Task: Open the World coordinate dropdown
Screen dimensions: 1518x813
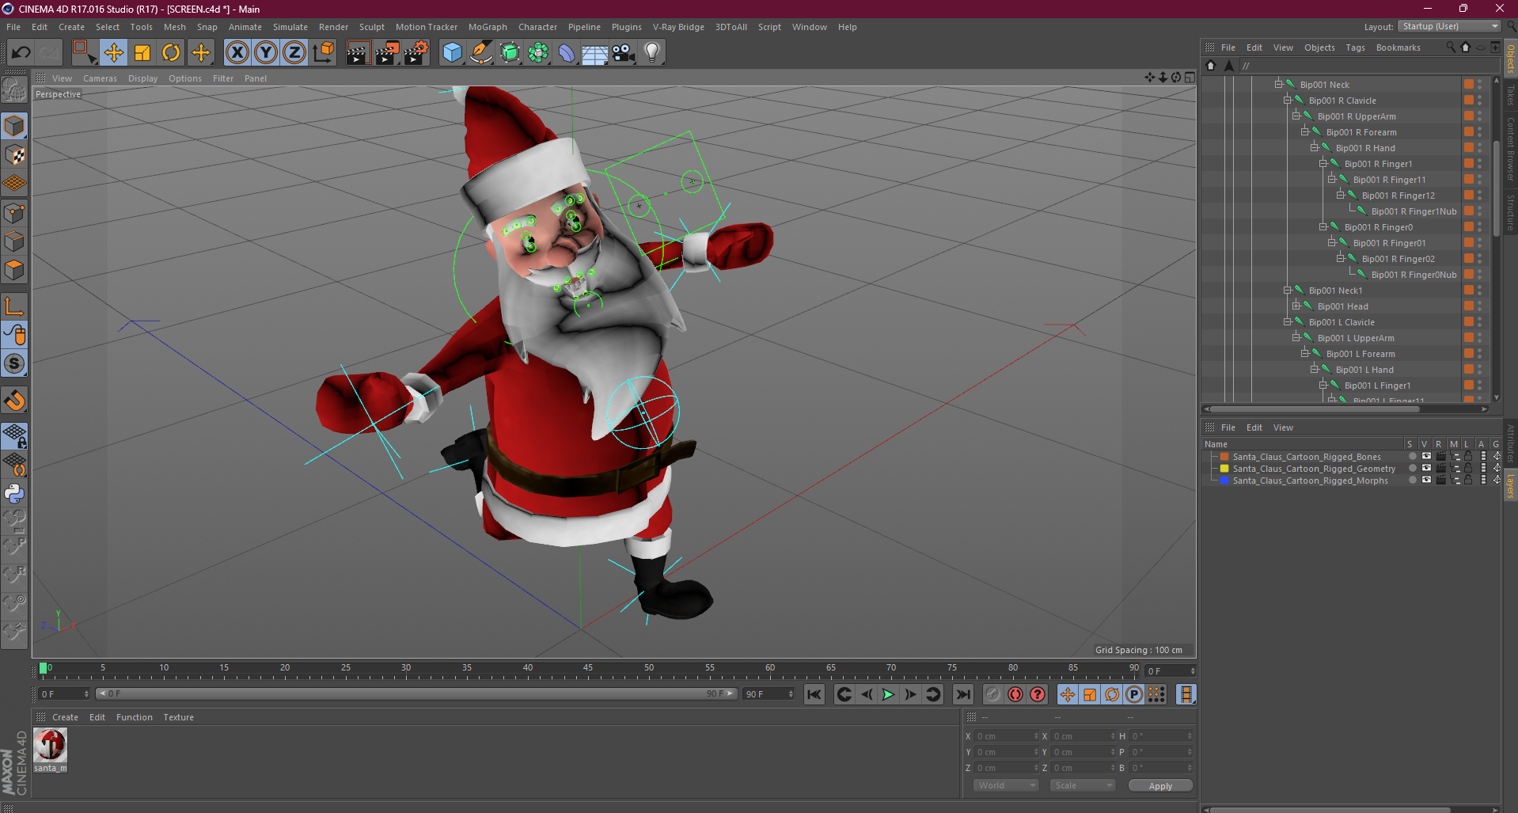Action: (x=1005, y=785)
